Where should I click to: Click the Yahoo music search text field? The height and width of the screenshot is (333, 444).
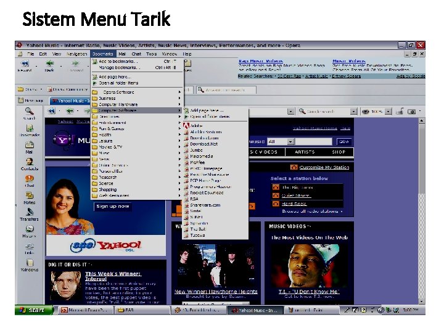[314, 141]
